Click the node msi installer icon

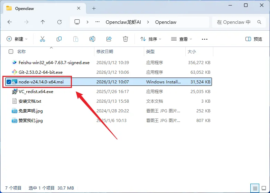(x=15, y=82)
